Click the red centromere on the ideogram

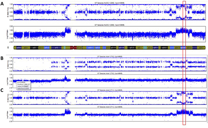72,48
